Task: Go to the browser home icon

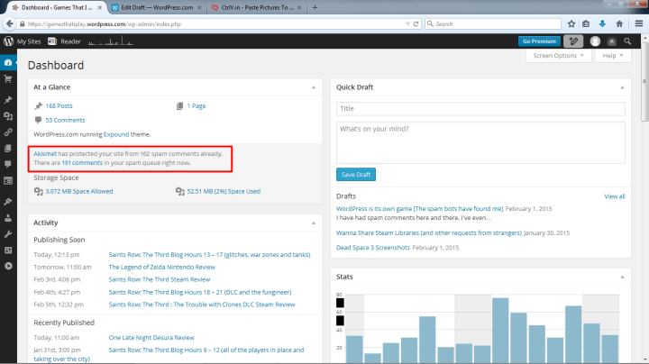Action: tap(619, 24)
